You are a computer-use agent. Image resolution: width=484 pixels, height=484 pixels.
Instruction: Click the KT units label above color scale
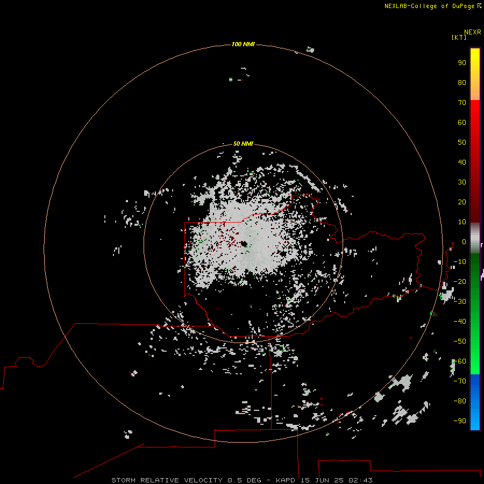tap(459, 37)
